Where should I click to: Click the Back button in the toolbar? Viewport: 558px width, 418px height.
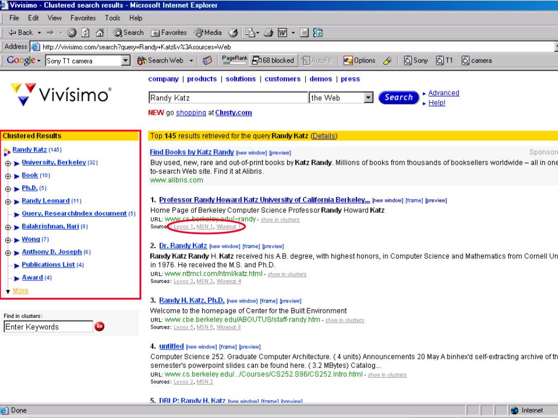pyautogui.click(x=21, y=33)
